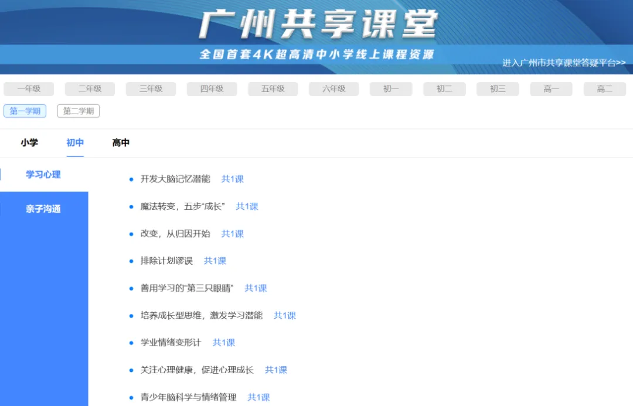This screenshot has height=406, width=633.
Task: Click 共1课 beside 关注心理健康，促进心理成长
Action: (276, 370)
